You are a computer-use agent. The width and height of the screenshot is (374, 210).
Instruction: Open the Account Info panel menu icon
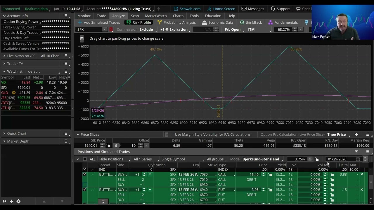[x=65, y=16]
